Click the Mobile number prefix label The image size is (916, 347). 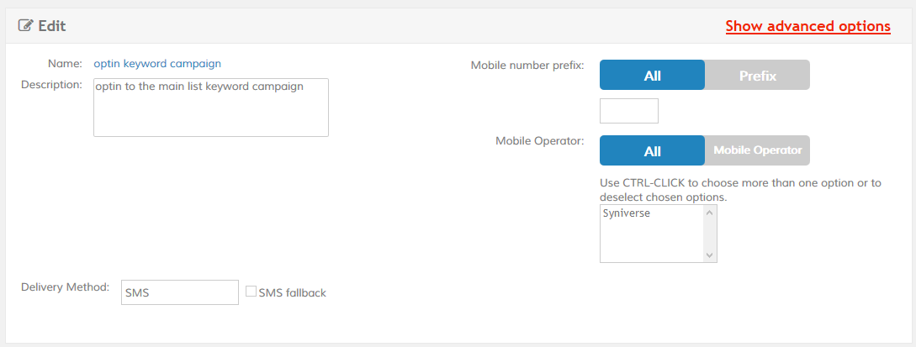pos(527,65)
